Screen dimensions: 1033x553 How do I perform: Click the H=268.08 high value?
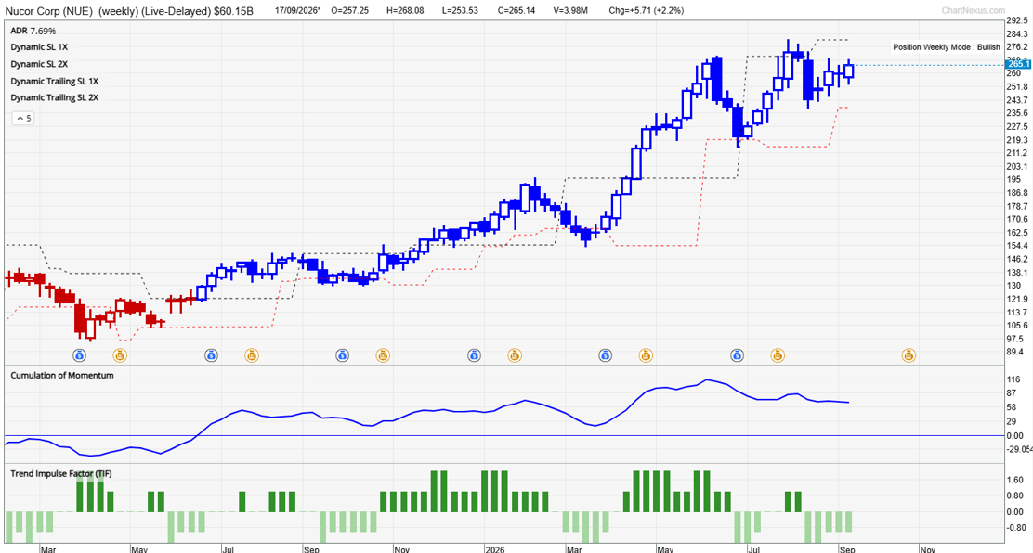point(407,10)
